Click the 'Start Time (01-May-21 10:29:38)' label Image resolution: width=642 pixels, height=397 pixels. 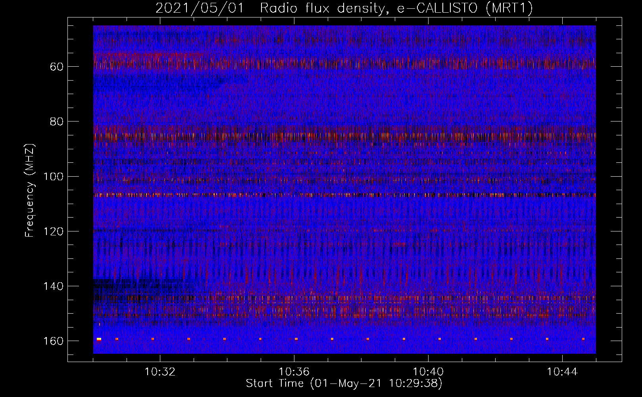coord(344,384)
